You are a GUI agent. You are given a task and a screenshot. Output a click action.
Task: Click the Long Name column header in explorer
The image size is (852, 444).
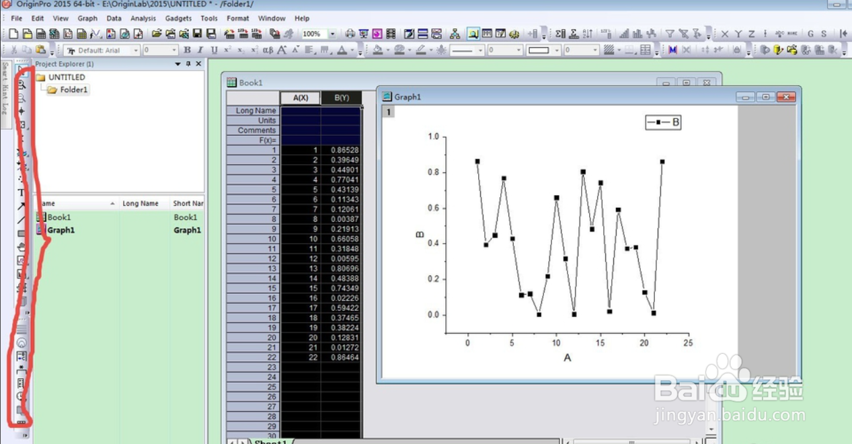(140, 203)
